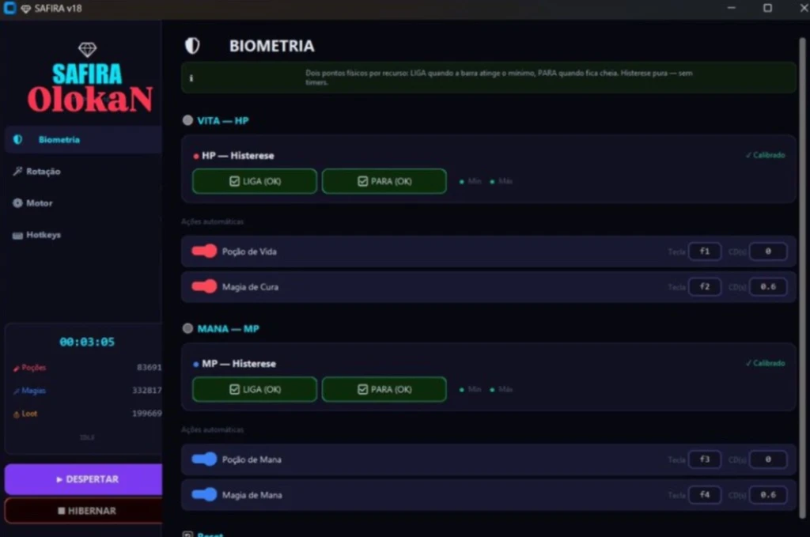Click the diamond logo above SAFIRA
The width and height of the screenshot is (810, 537).
pyautogui.click(x=87, y=50)
